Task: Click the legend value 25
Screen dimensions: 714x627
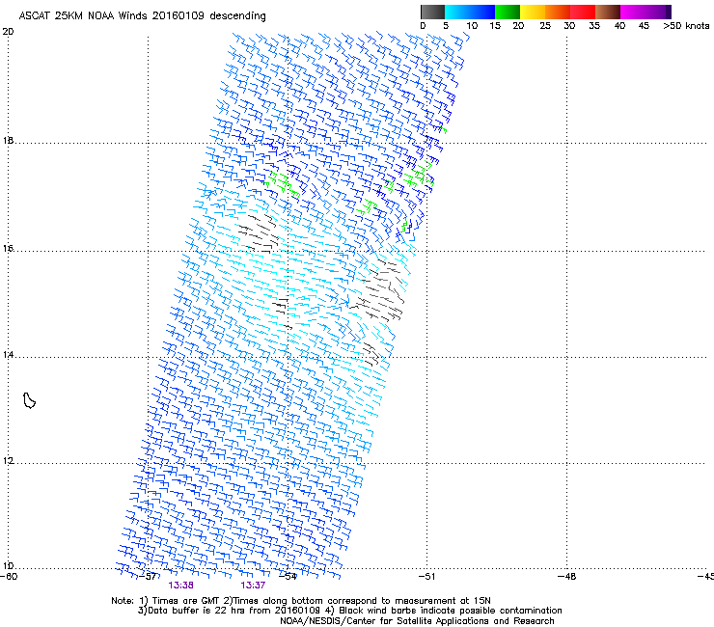Action: 545,26
